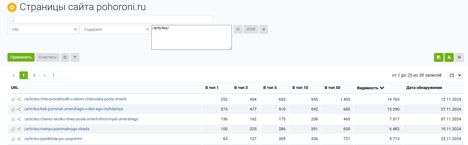
Task: Remove the filter row with the x icon
Action: click(264, 29)
